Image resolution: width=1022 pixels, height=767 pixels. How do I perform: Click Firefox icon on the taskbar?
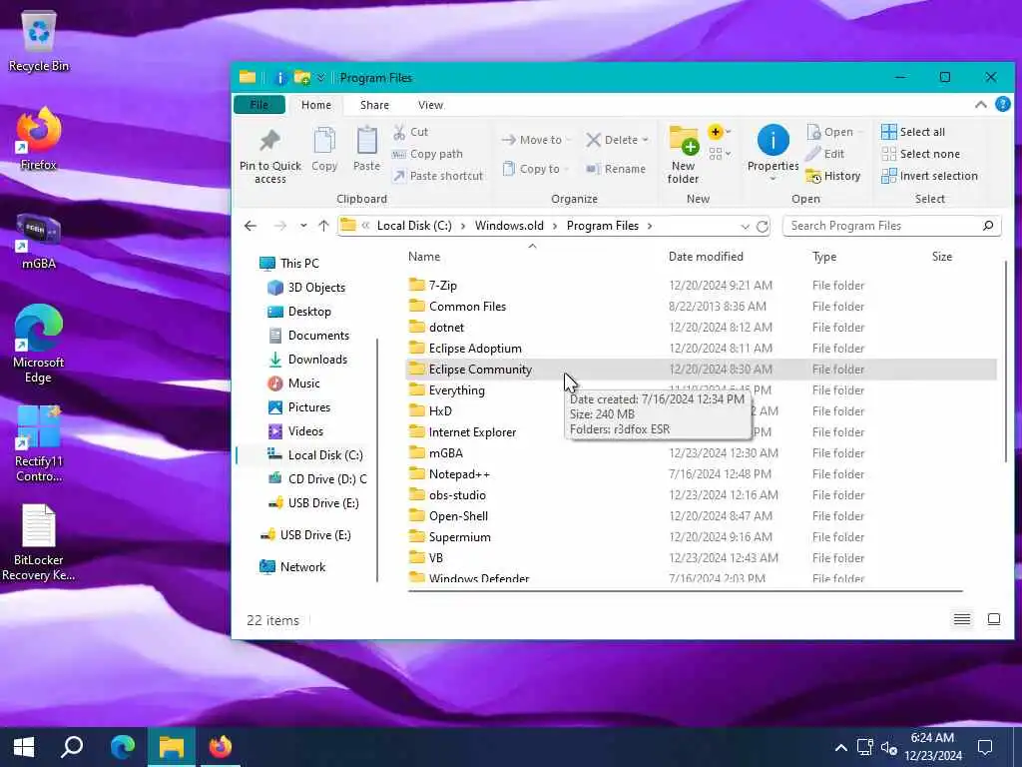220,747
